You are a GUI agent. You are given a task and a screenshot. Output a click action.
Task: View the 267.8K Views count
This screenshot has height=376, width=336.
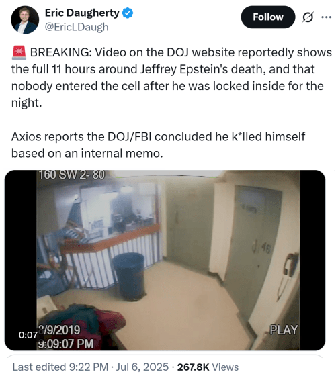pyautogui.click(x=208, y=367)
